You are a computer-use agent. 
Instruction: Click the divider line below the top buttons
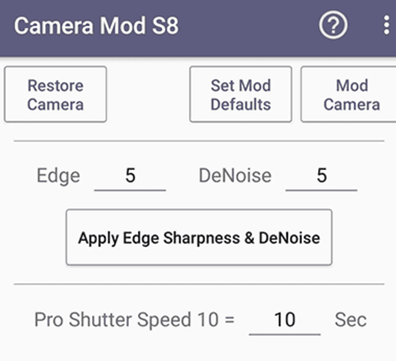pyautogui.click(x=199, y=141)
